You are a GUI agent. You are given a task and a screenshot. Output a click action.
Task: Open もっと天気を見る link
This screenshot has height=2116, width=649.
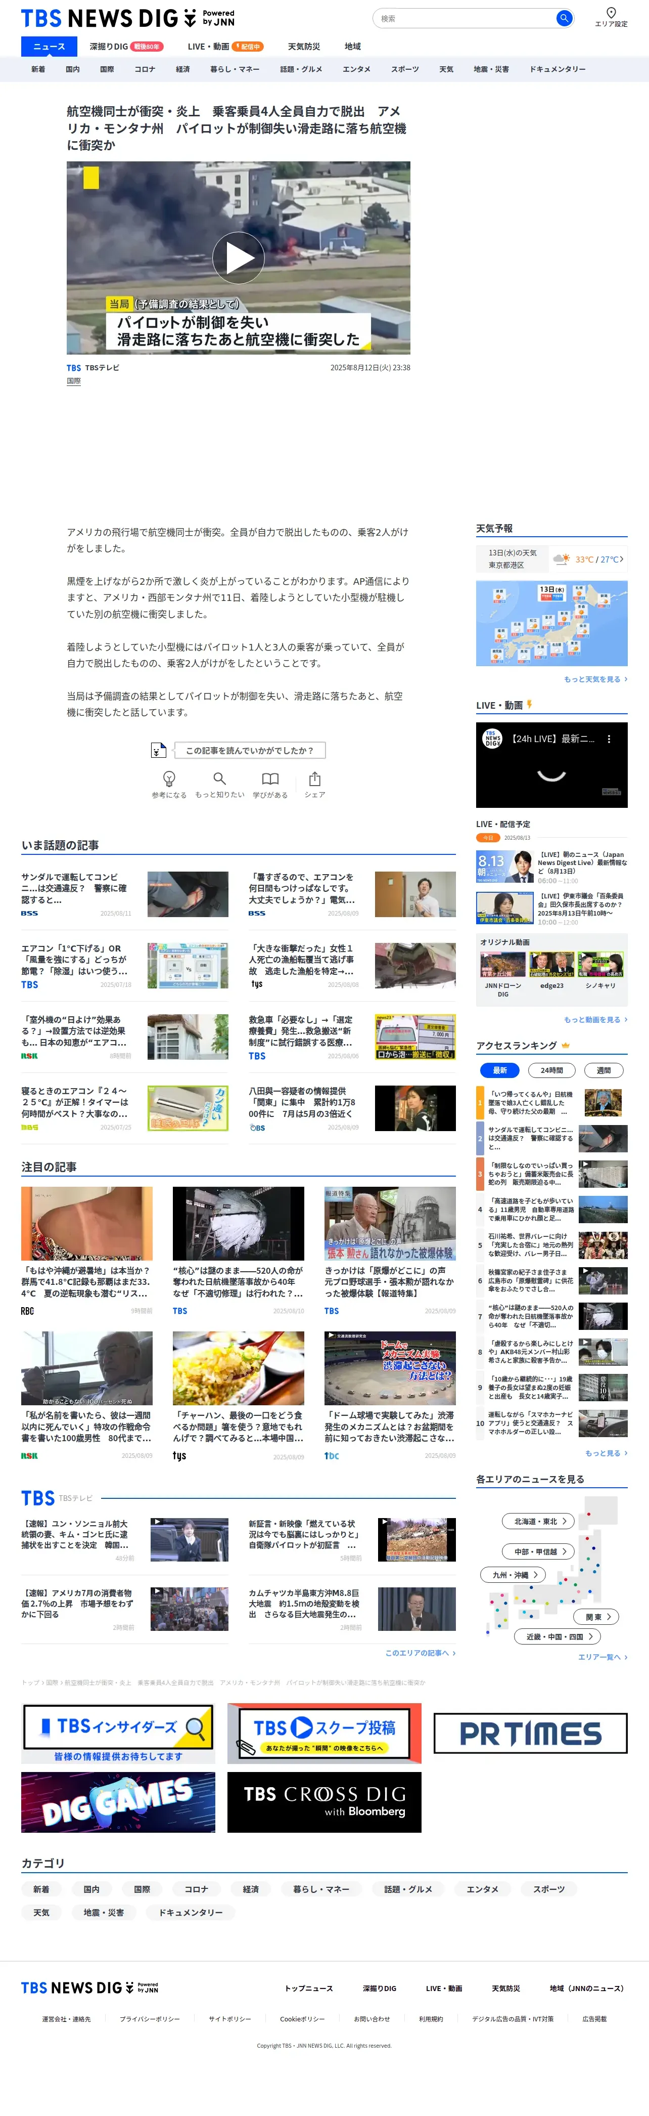tap(595, 679)
